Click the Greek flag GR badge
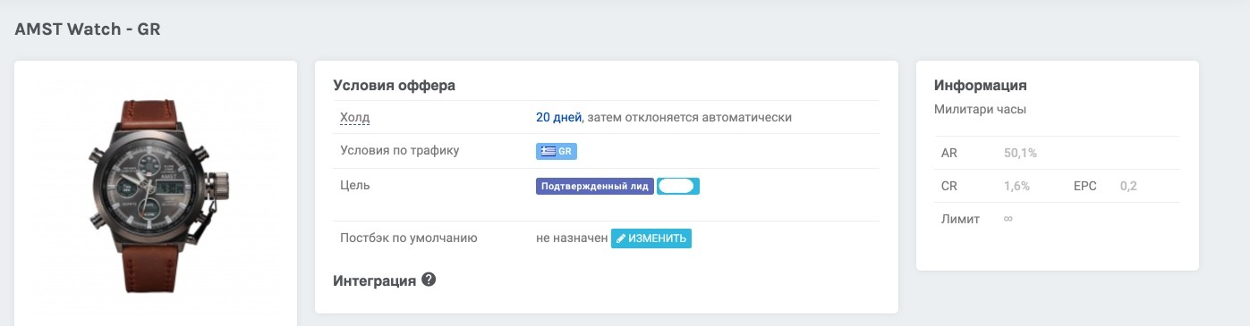Viewport: 1250px width, 326px height. point(557,152)
